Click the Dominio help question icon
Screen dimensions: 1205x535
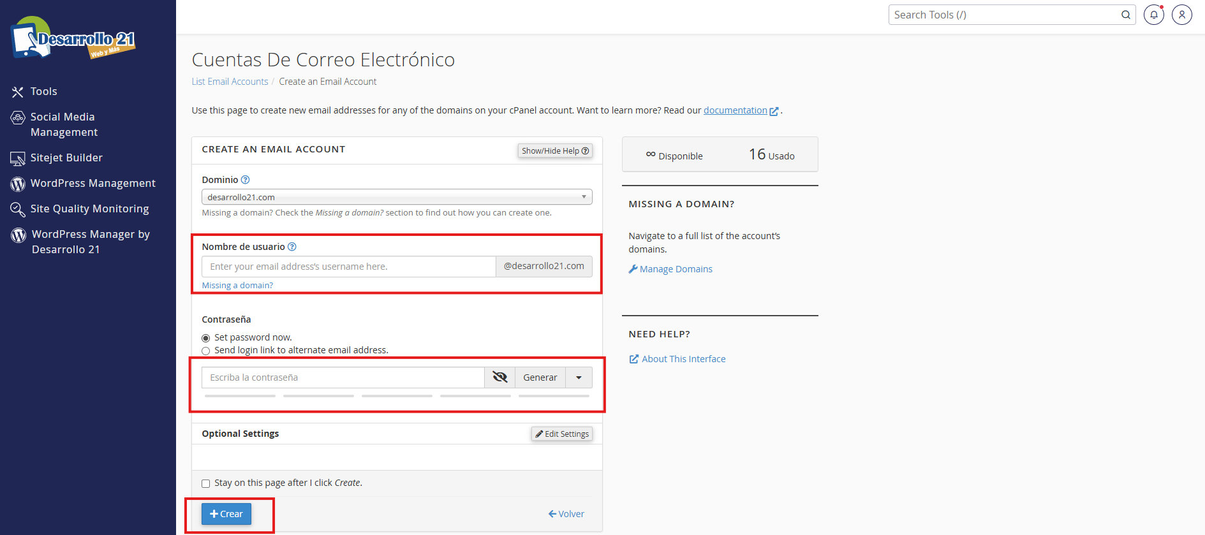pyautogui.click(x=246, y=180)
